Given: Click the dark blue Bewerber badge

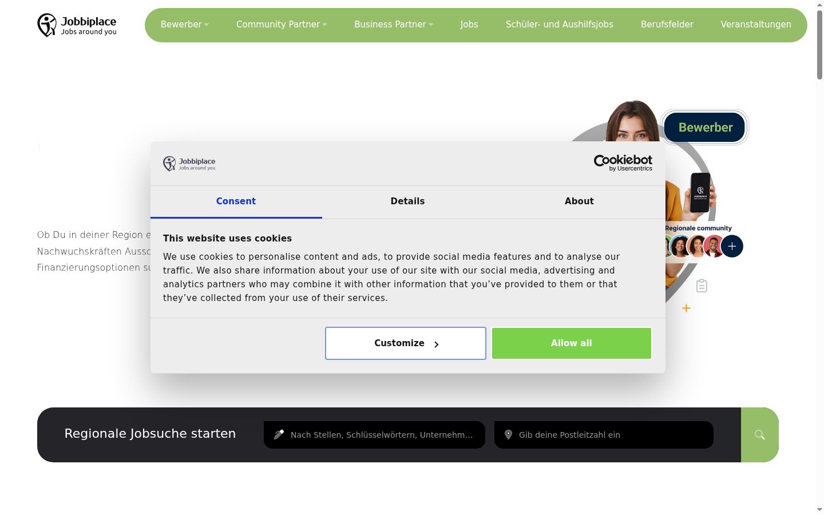Looking at the screenshot, I should point(705,127).
